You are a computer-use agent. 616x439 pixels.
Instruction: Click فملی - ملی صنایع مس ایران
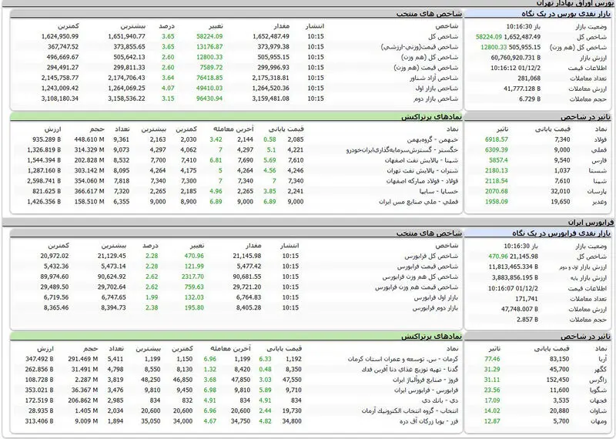(419, 202)
